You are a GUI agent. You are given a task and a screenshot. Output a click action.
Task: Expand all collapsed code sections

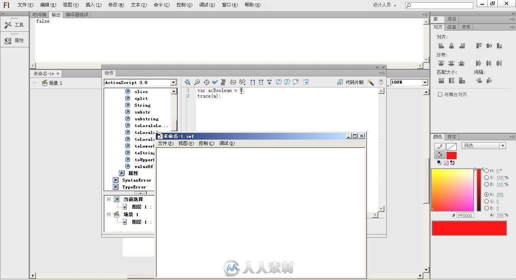(269, 82)
